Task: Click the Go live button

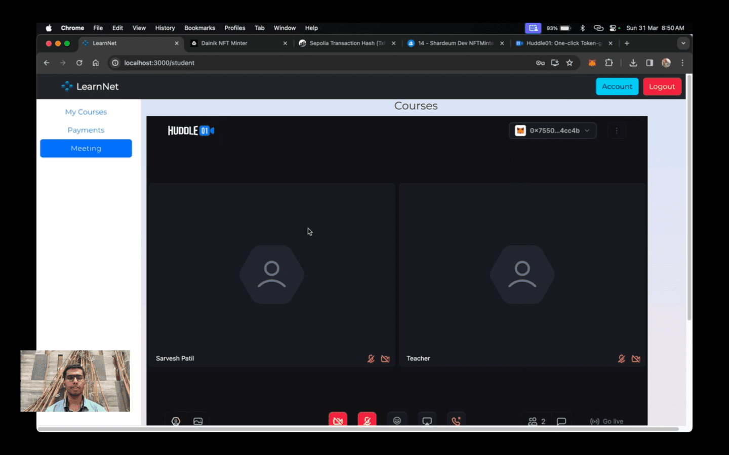Action: (x=606, y=421)
